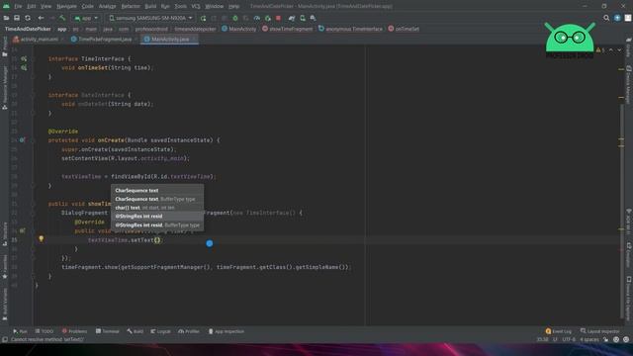The image size is (633, 356).
Task: Click the Search Everywhere magnifier icon
Action: tap(606, 18)
